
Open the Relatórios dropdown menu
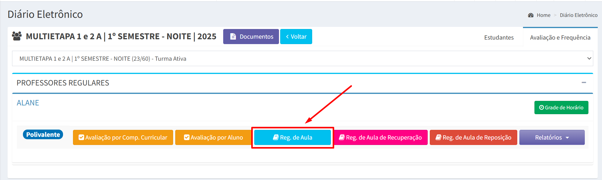pos(552,137)
